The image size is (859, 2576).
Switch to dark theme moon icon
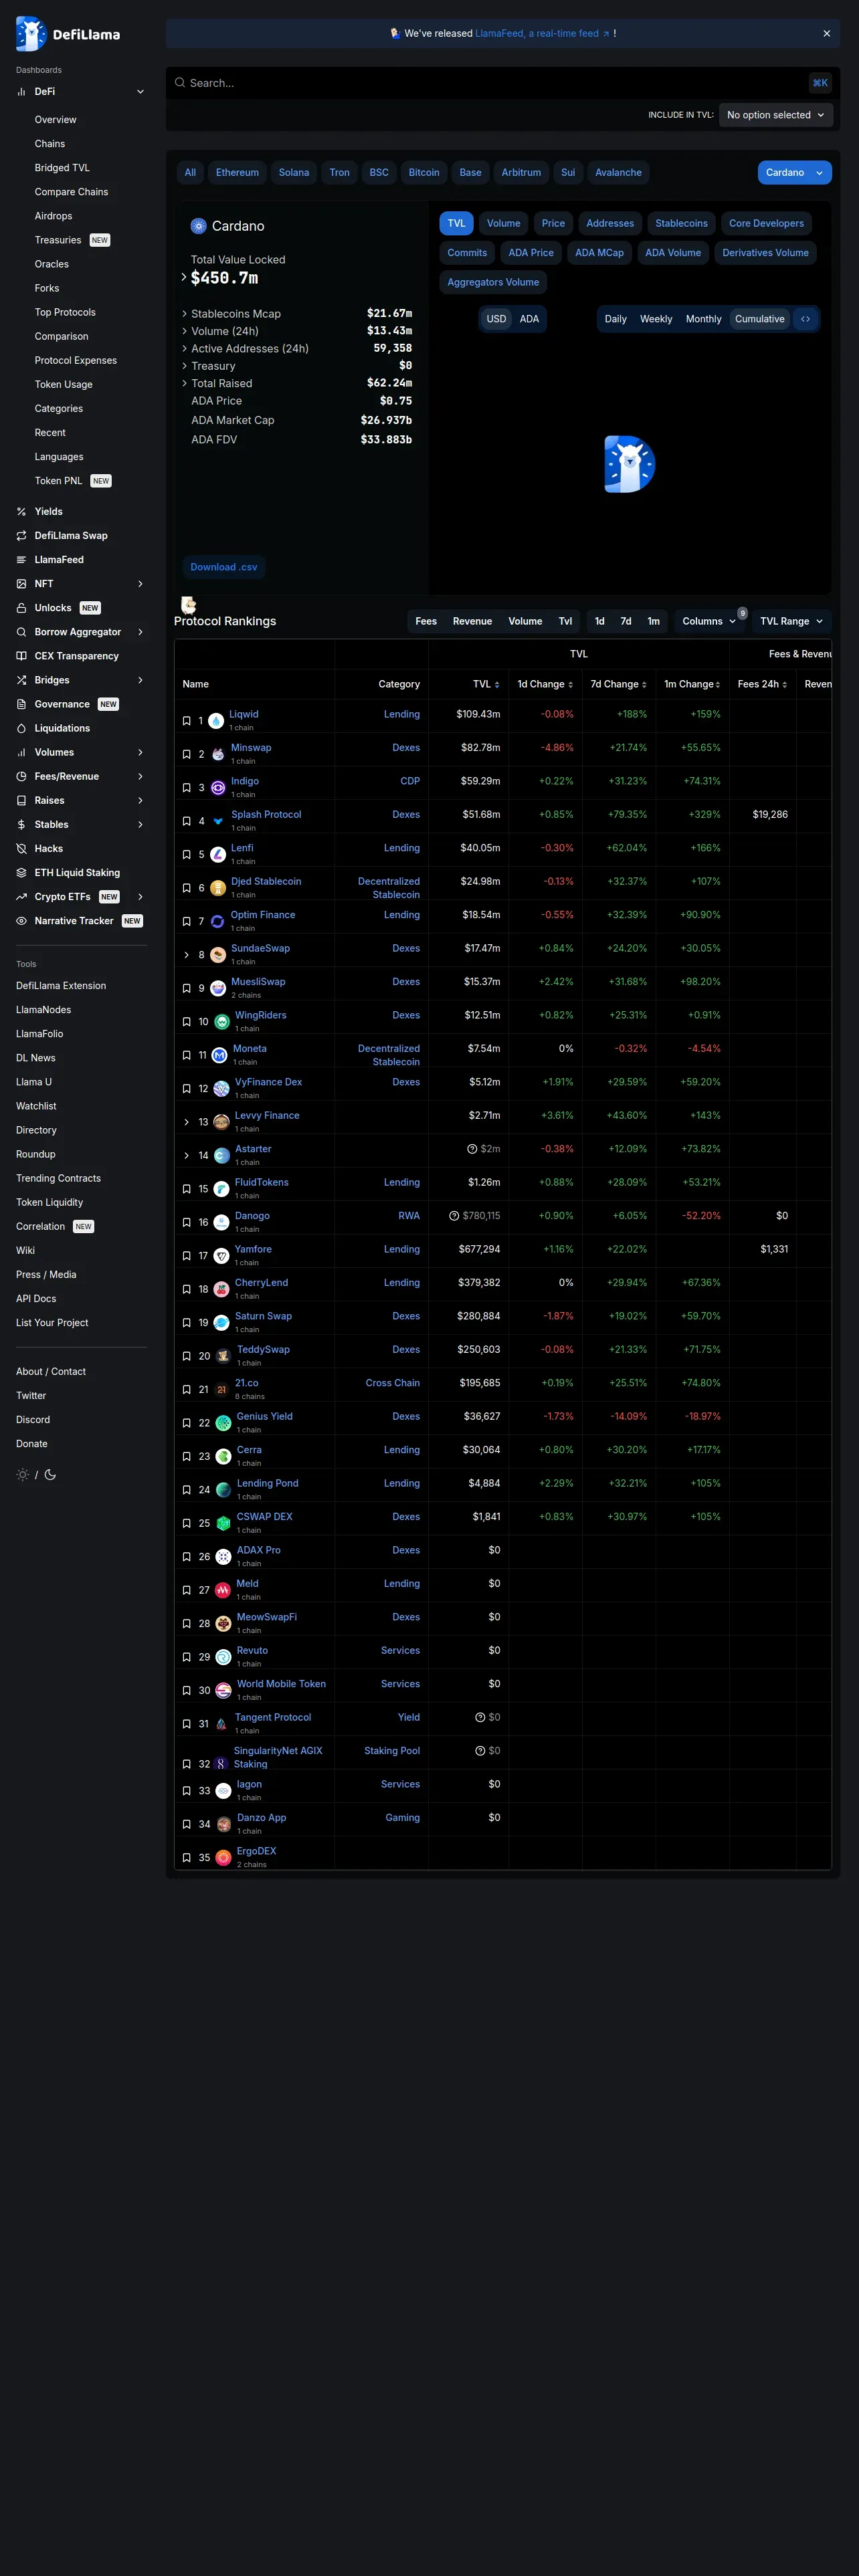pos(50,1475)
